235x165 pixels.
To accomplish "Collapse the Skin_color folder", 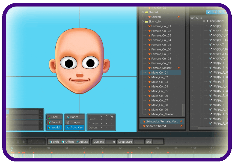I will pyautogui.click(x=143, y=22).
